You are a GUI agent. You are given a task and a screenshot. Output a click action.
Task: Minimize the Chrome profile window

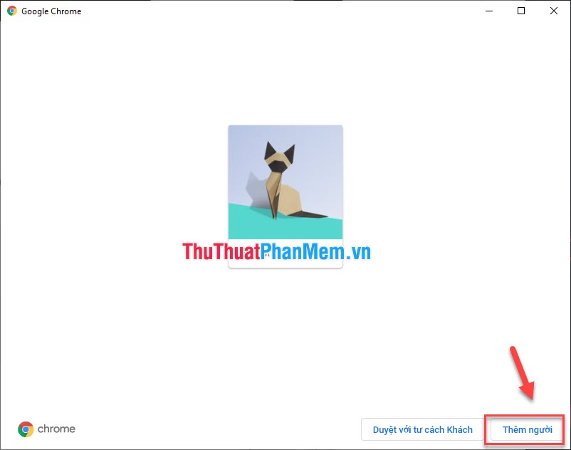(488, 11)
